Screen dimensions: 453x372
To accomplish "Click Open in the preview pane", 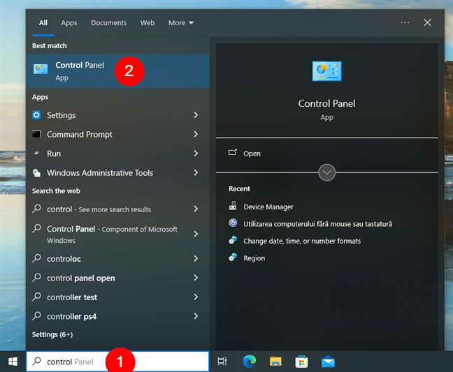I will click(252, 154).
